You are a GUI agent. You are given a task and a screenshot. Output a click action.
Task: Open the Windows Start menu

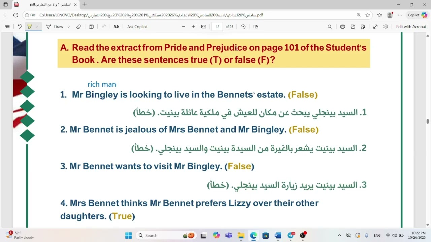pyautogui.click(x=129, y=236)
